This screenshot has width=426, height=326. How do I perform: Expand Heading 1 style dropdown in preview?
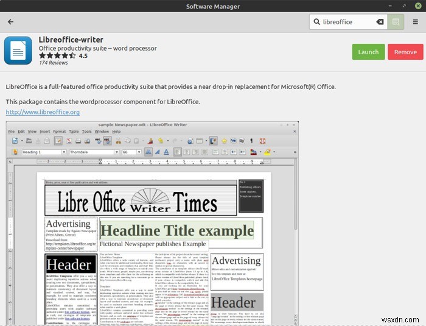pyautogui.click(x=64, y=152)
